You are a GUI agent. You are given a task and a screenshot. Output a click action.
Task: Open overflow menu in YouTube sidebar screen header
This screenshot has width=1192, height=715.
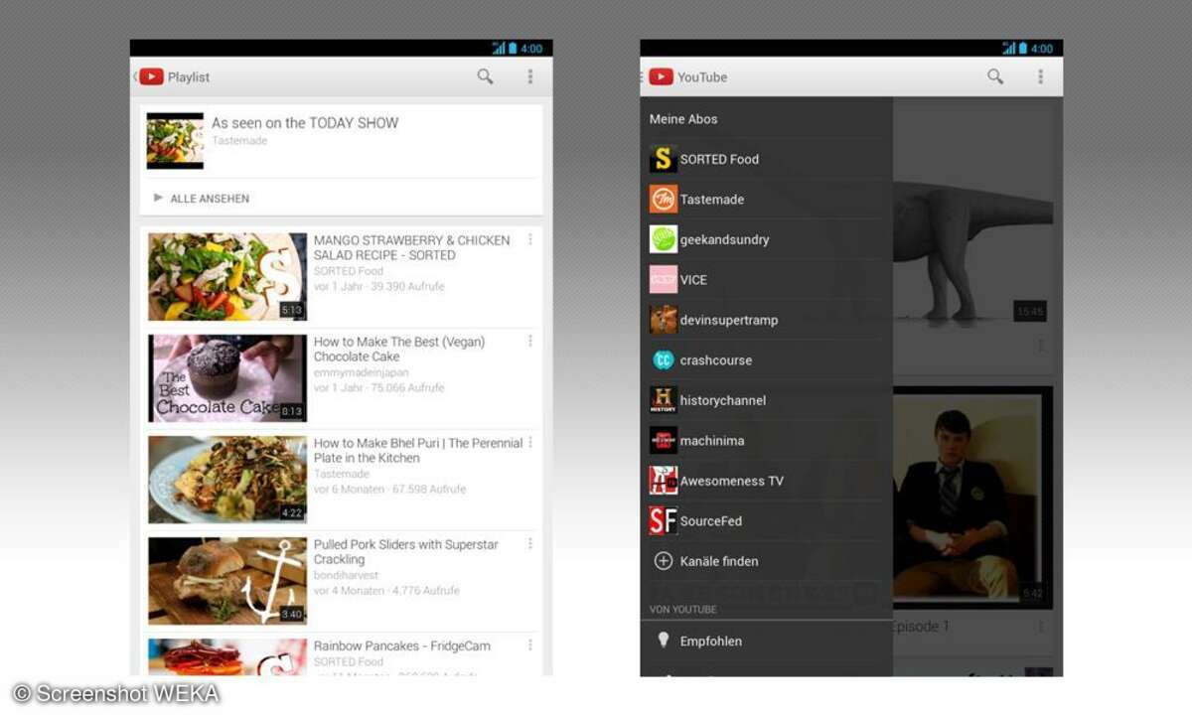1041,76
